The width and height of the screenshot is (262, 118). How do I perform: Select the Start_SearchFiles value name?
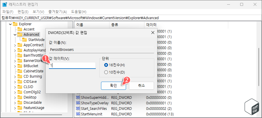coord(94,108)
